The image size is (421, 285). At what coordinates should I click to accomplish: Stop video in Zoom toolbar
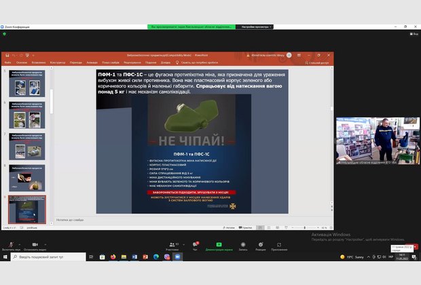[x=33, y=245]
